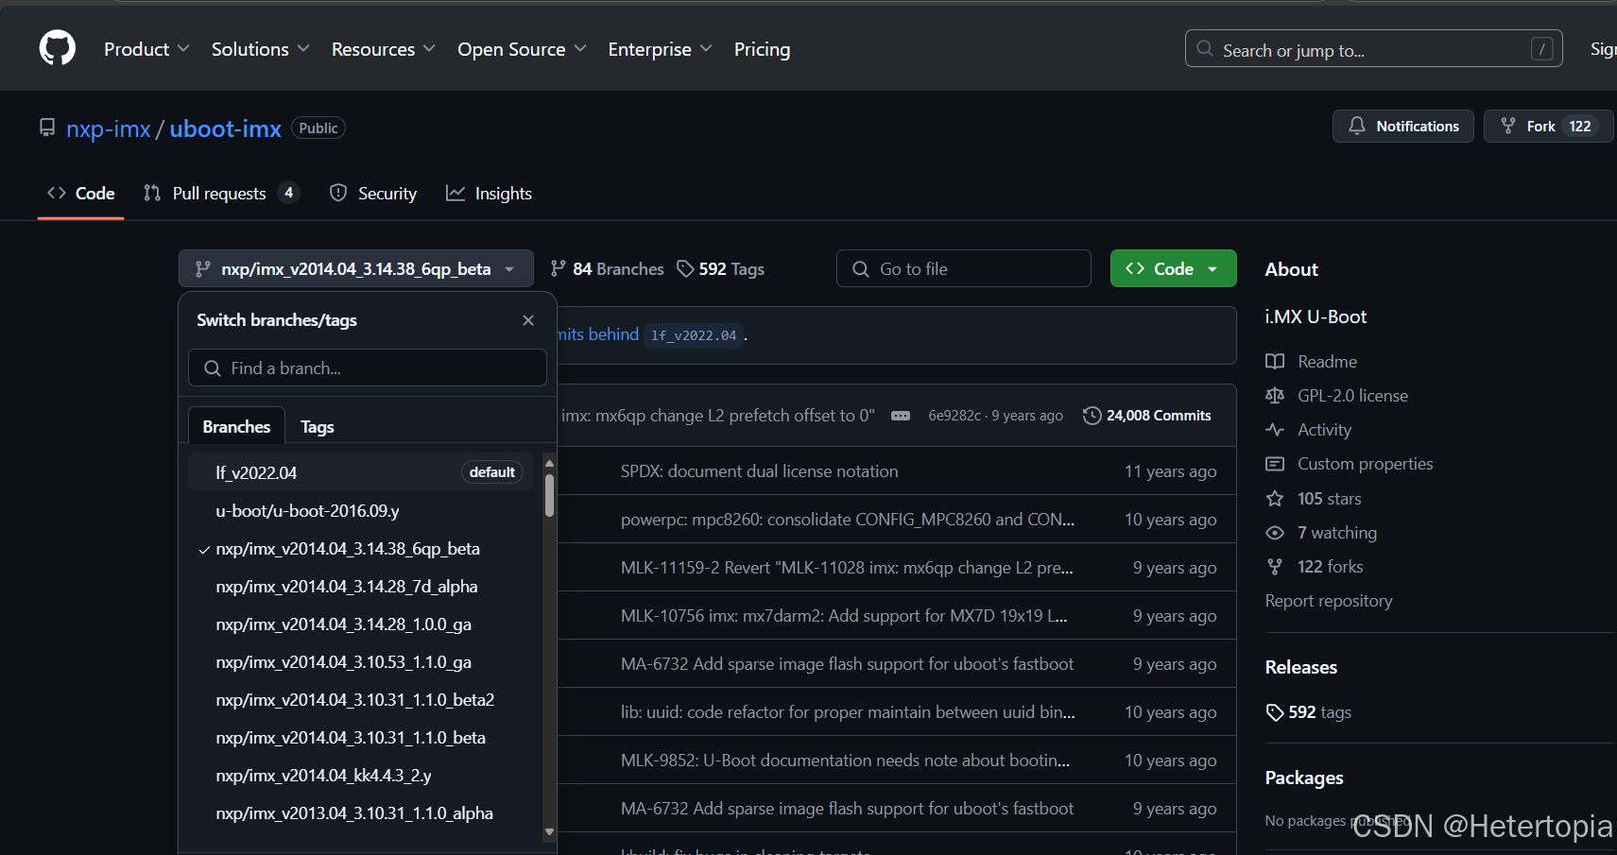Click the tag icon next to 592 Tags
1617x855 pixels.
coord(685,268)
